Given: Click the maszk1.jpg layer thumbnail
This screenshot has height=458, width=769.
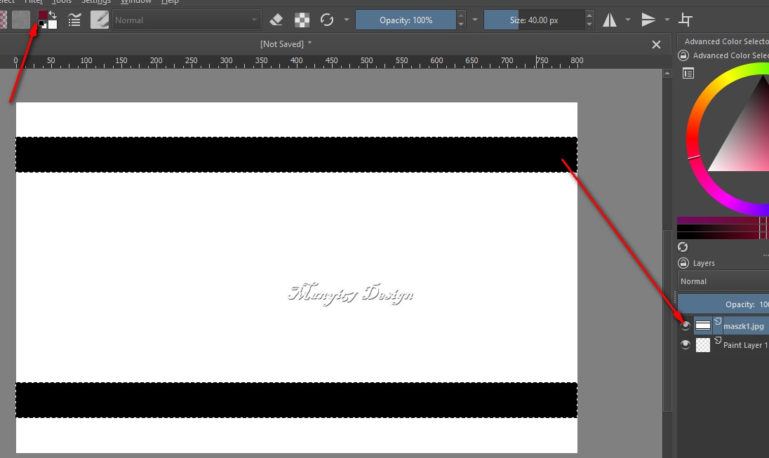Looking at the screenshot, I should 703,325.
